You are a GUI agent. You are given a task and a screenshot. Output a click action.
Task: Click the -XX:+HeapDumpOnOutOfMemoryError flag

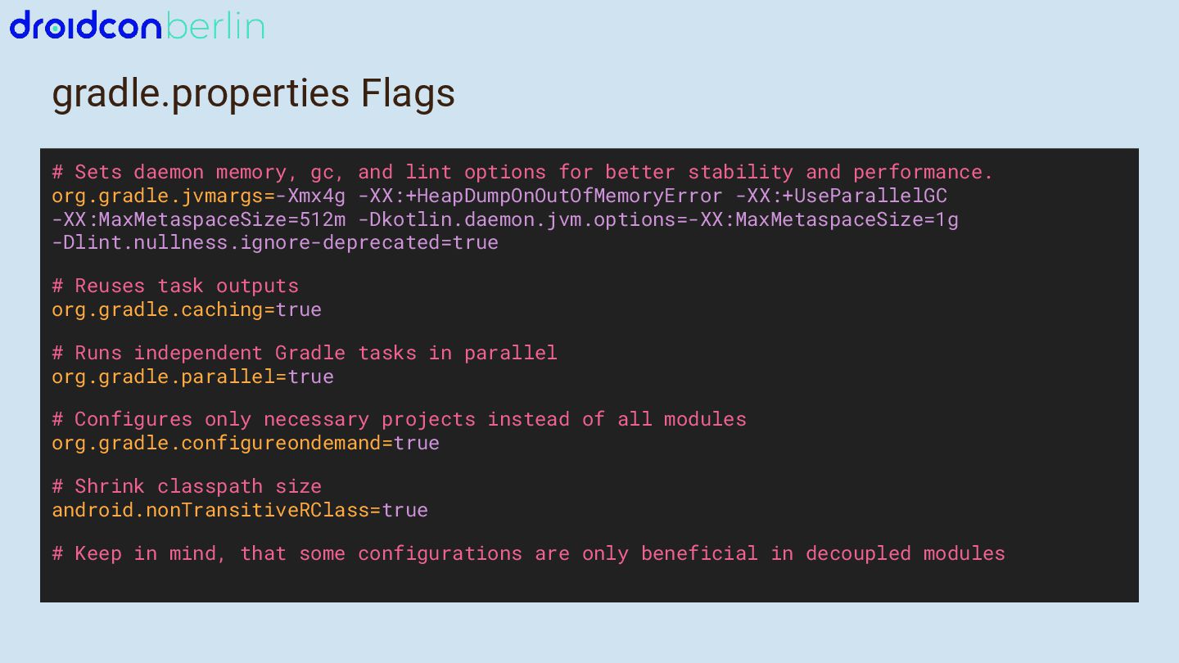pos(540,196)
